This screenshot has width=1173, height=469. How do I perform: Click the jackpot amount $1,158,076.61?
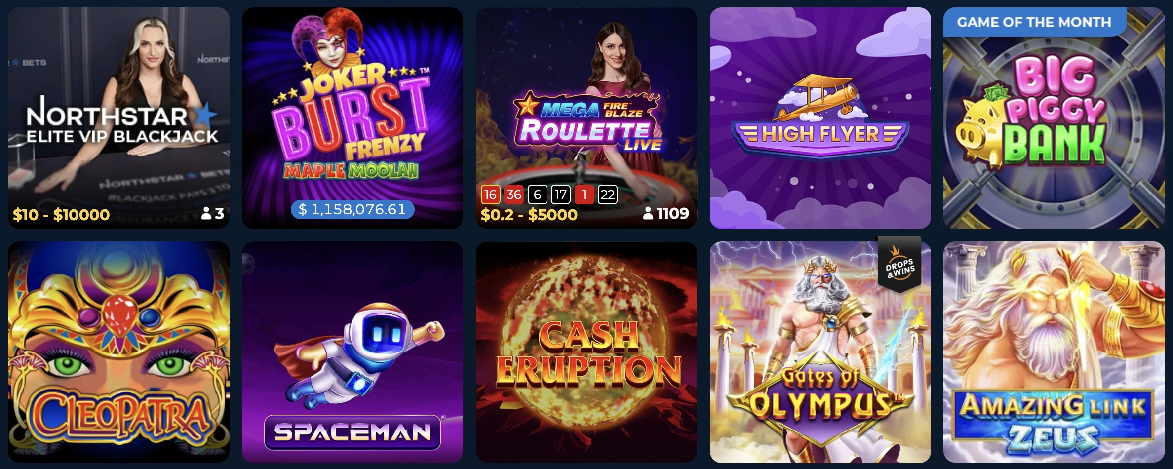click(x=352, y=209)
